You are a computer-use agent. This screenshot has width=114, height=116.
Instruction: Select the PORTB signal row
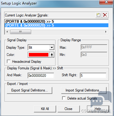tap(56, 22)
